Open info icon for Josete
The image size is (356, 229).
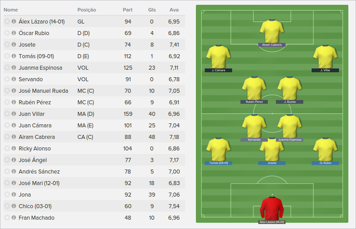click(x=14, y=44)
